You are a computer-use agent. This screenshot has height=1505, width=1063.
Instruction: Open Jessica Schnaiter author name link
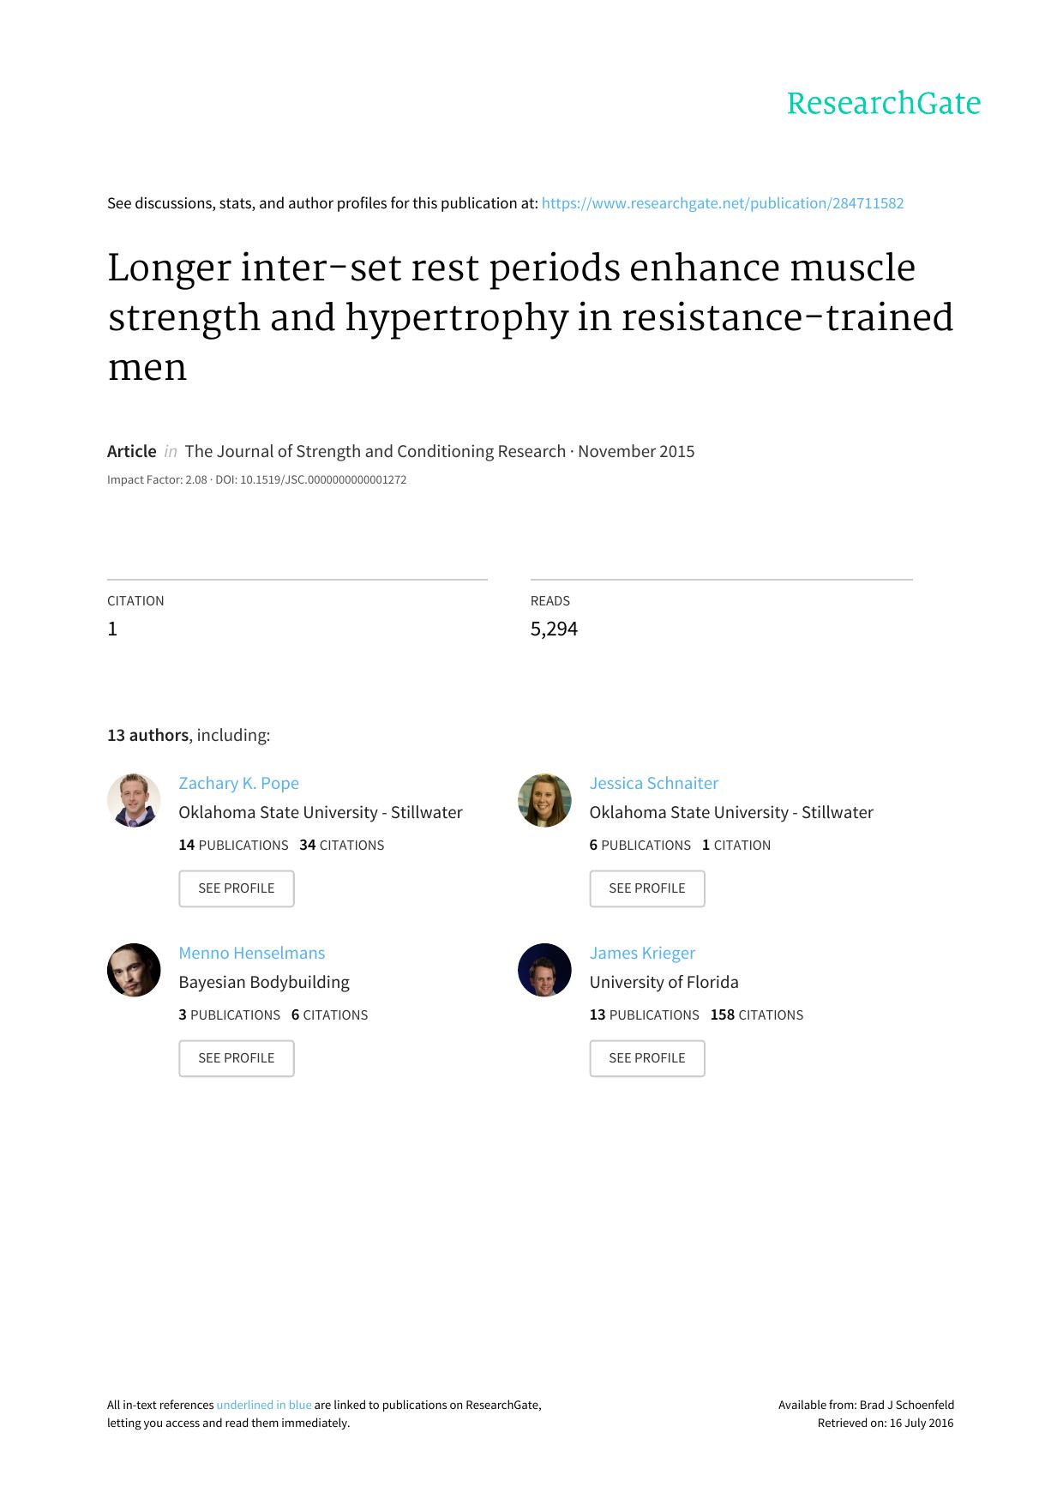click(x=653, y=783)
